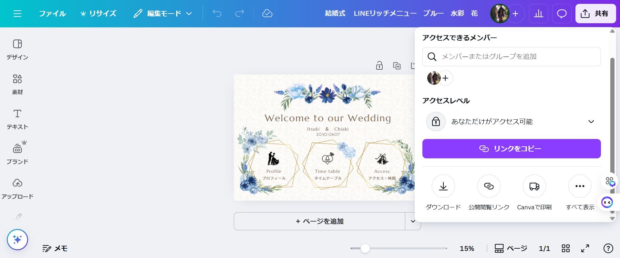The width and height of the screenshot is (620, 258).
Task: Click the redo arrow icon
Action: pos(240,14)
